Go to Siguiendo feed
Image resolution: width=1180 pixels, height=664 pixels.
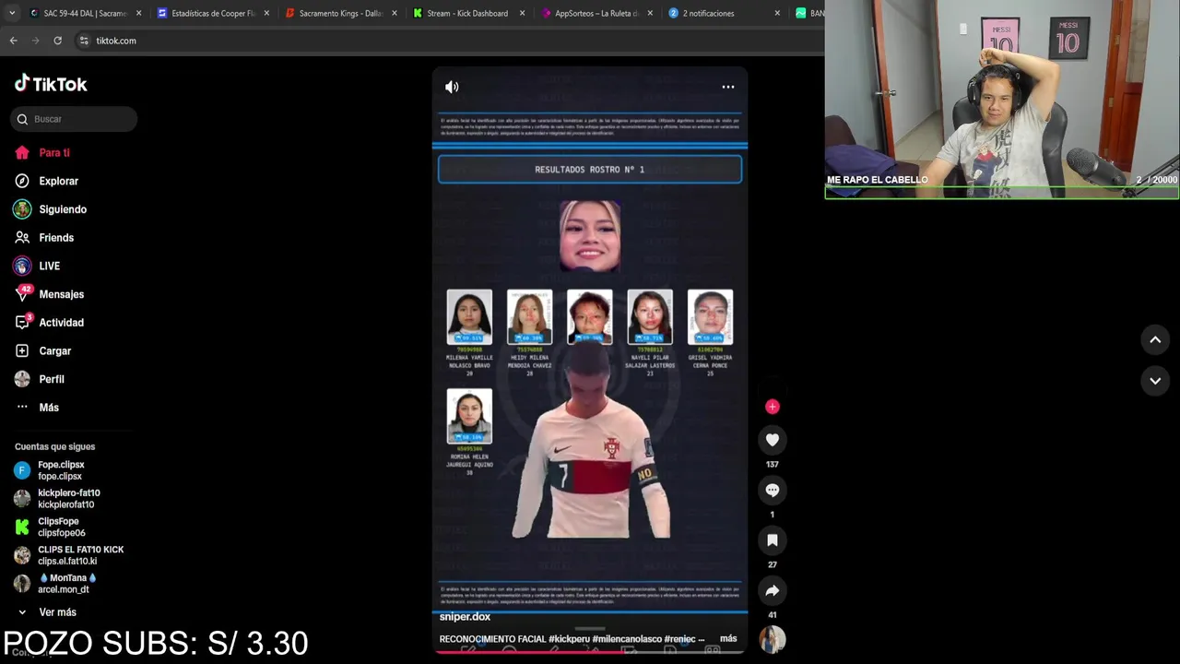[x=51, y=209]
